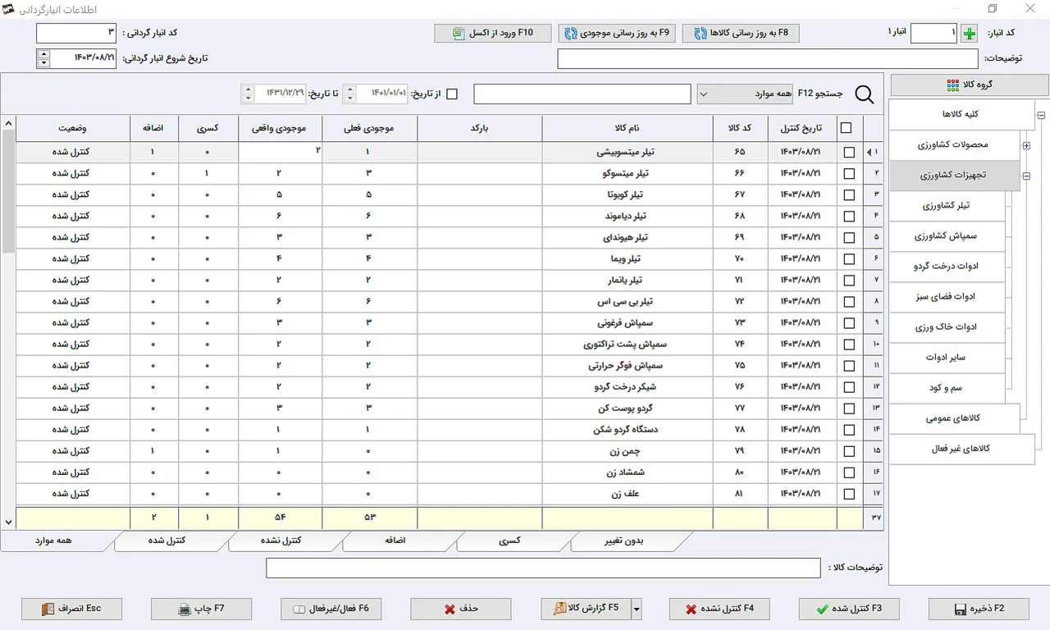
Task: Click the 'حذف' delete button
Action: point(460,609)
